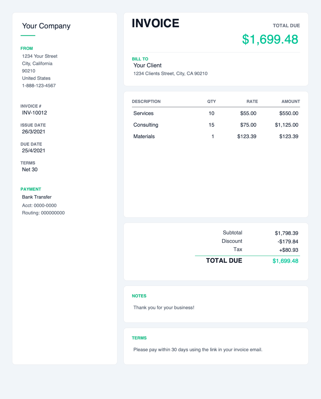This screenshot has width=321, height=399.
Task: Click the 1234 Clients Street address
Action: (x=171, y=73)
